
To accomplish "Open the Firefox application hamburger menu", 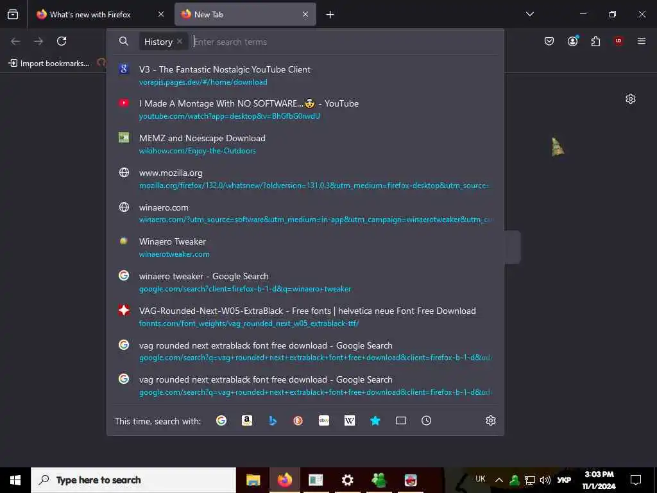I will pos(642,41).
